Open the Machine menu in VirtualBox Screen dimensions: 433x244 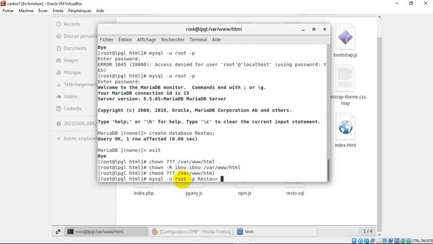[26, 11]
